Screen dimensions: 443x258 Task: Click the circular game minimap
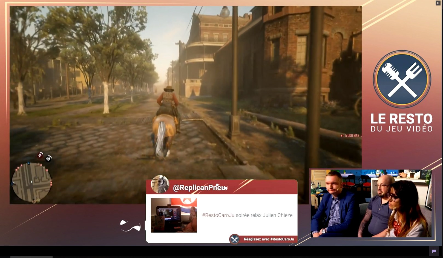(x=31, y=183)
